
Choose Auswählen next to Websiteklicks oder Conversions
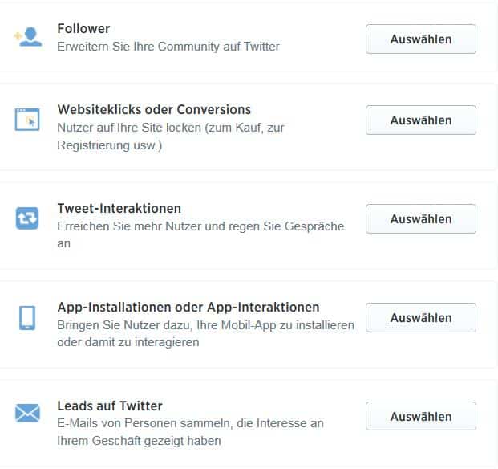coord(420,120)
